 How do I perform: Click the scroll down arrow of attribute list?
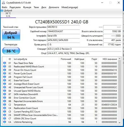119,122
